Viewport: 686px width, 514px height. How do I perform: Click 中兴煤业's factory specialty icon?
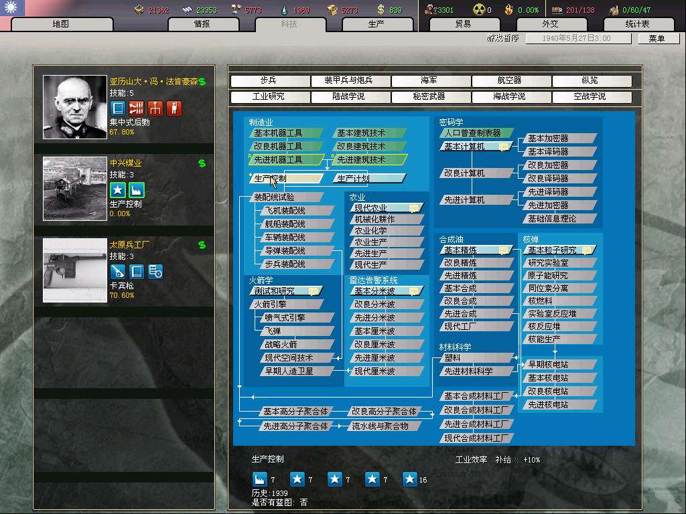click(x=137, y=189)
